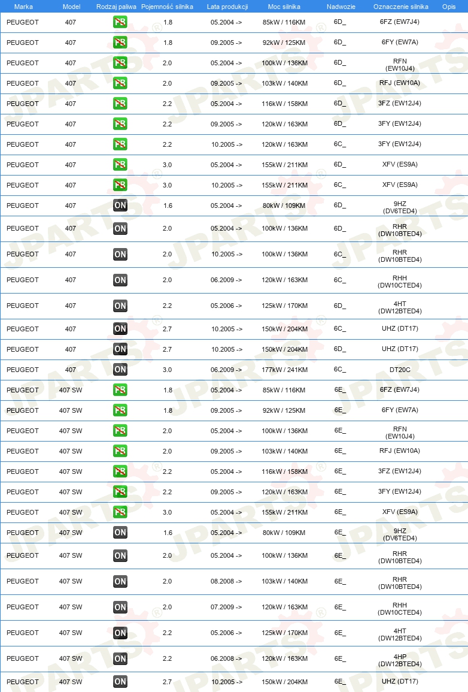The image size is (468, 692).
Task: Select PB icon in 407 6D_ RFN (EW10J4) row
Action: tap(120, 63)
